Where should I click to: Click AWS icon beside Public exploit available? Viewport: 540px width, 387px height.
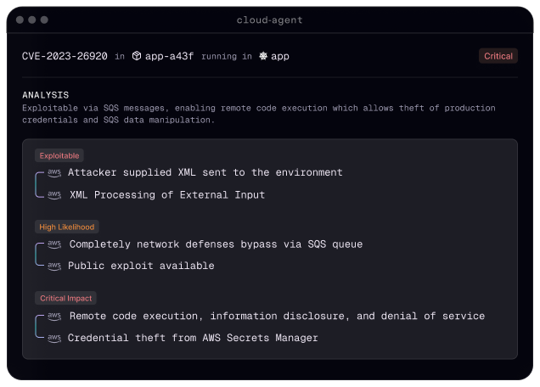(54, 266)
